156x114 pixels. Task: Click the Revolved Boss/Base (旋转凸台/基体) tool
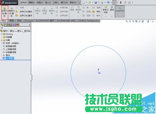[x=12, y=12]
